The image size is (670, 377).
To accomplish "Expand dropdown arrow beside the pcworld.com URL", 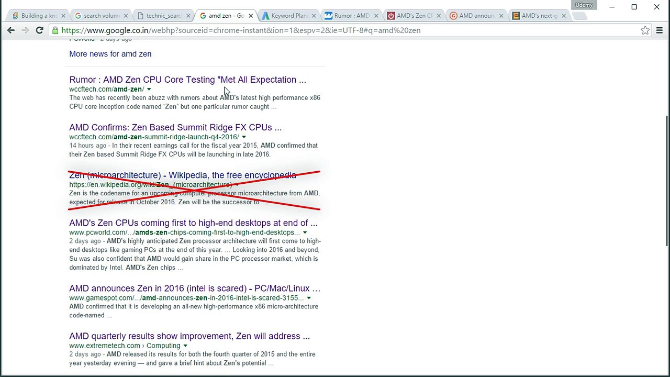I will (305, 232).
